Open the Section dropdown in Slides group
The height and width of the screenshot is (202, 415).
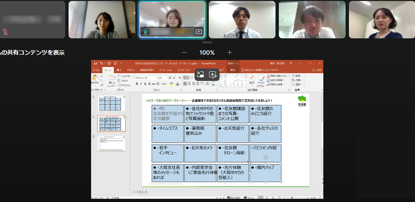125,85
